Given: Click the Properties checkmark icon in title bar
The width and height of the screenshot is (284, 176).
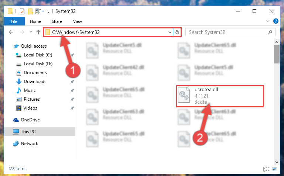Looking at the screenshot, I should point(22,11).
